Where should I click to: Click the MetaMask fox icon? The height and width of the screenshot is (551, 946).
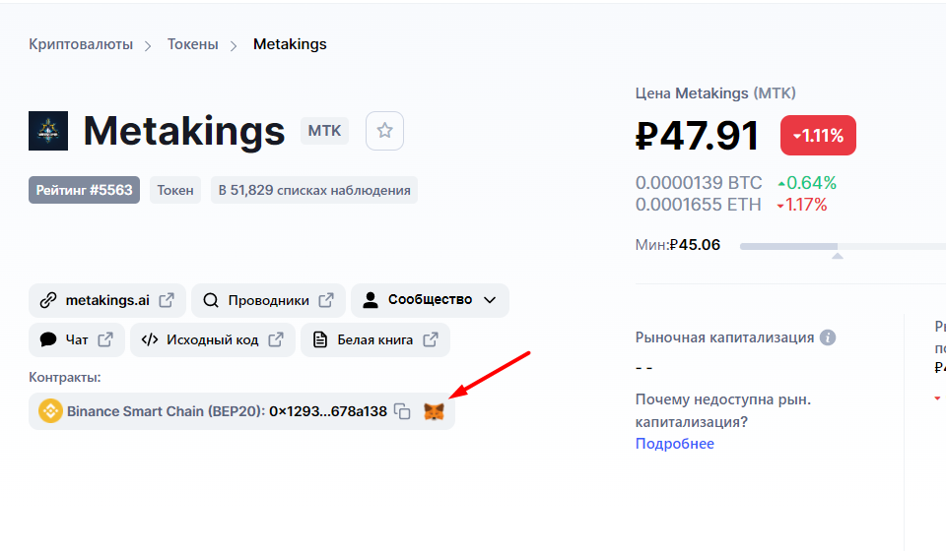(434, 411)
